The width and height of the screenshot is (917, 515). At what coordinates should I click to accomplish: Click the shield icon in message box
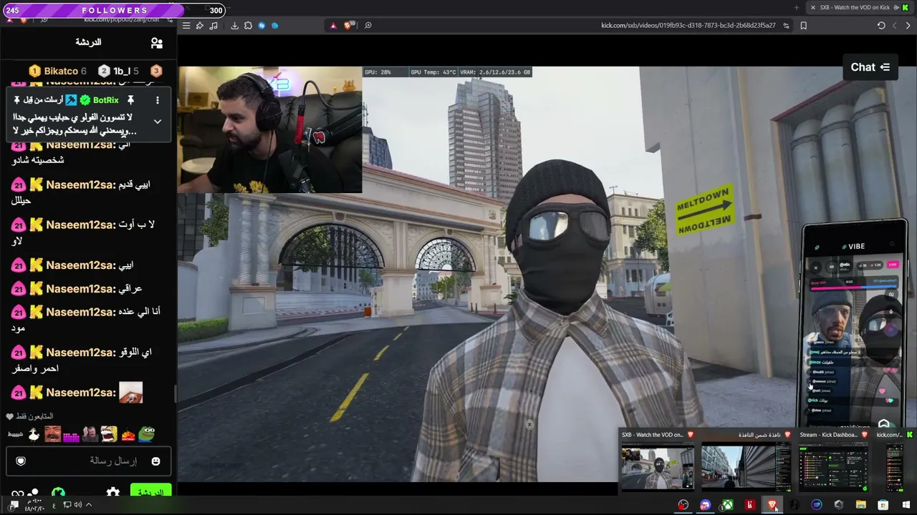(21, 461)
